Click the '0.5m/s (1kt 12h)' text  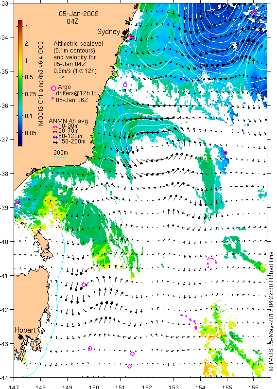pos(75,71)
